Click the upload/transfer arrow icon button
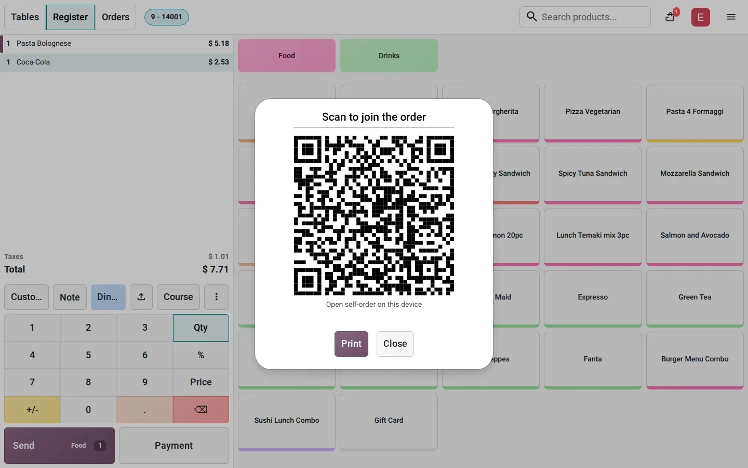Image resolution: width=748 pixels, height=468 pixels. (x=141, y=297)
